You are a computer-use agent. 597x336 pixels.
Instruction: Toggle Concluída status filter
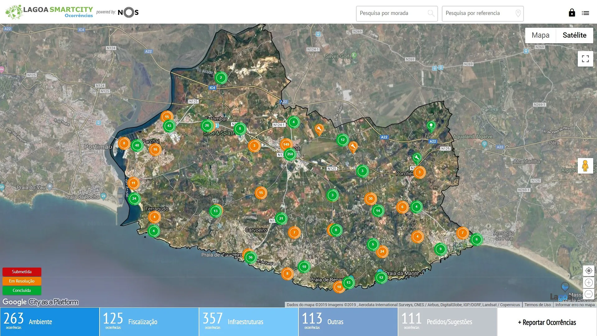click(x=22, y=291)
